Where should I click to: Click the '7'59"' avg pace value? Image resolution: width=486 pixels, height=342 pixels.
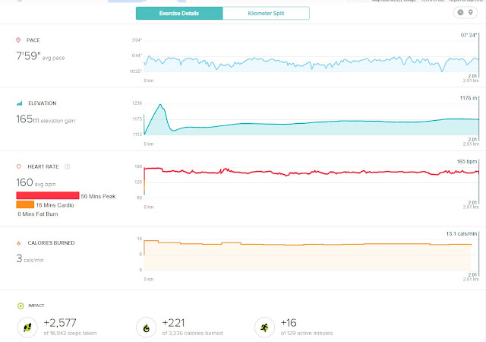(29, 56)
